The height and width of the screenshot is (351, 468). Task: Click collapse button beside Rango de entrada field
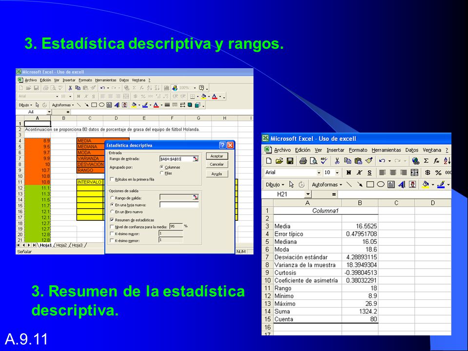[x=195, y=159]
